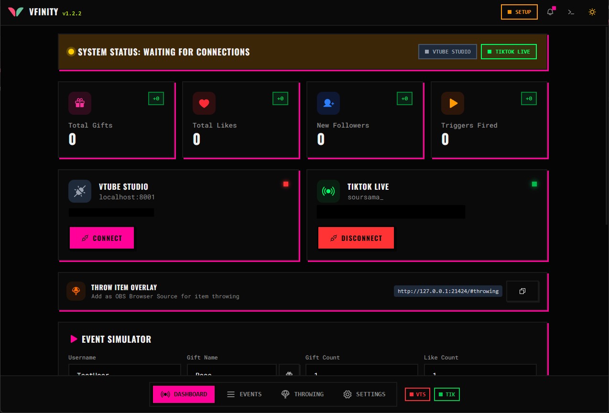Click the Total Likes label
This screenshot has width=609, height=413.
215,125
